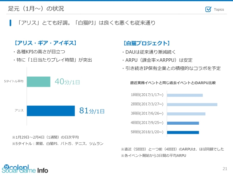The width and height of the screenshot is (233, 175).
Task: Click the value 40分/1日
Action: [67, 82]
